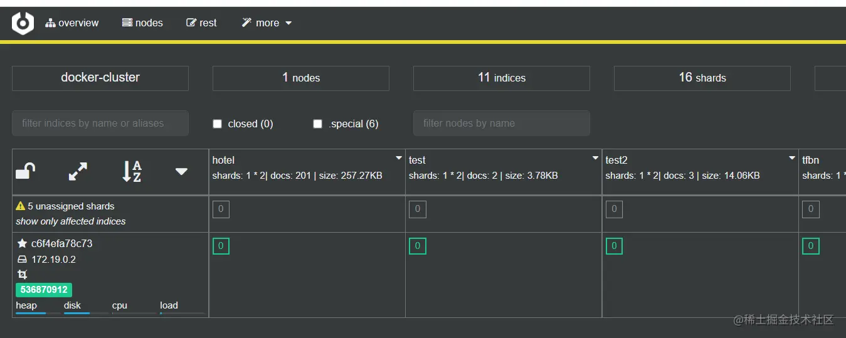Click the test index name
This screenshot has width=846, height=338.
click(417, 161)
